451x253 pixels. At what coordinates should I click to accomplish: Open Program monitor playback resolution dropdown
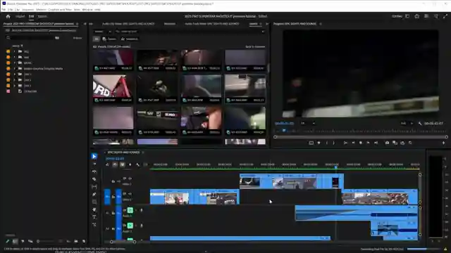pyautogui.click(x=407, y=124)
